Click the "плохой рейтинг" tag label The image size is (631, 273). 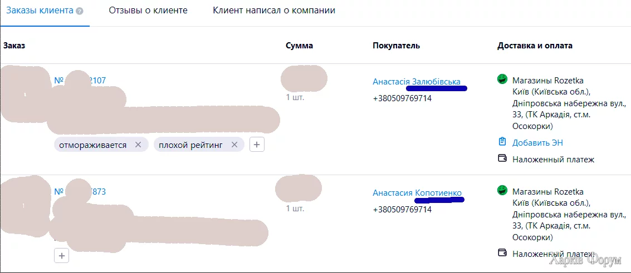point(190,145)
